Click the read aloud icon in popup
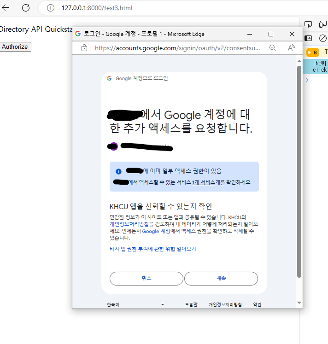 (x=291, y=48)
